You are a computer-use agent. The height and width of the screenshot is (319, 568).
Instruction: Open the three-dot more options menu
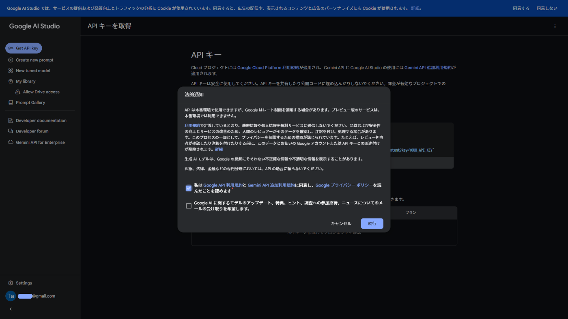555,26
